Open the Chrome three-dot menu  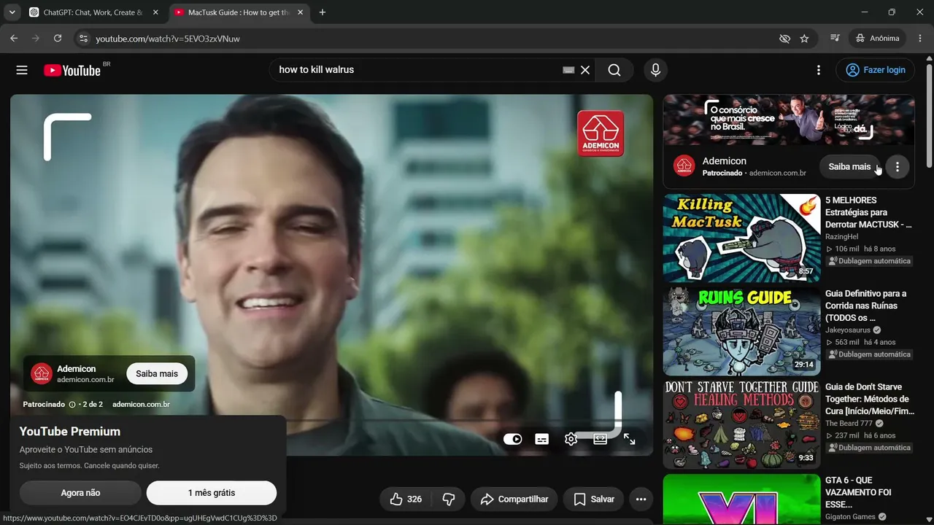click(x=919, y=38)
